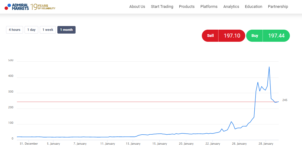Click the Admiral Markets logo
302x154 pixels.
point(17,7)
